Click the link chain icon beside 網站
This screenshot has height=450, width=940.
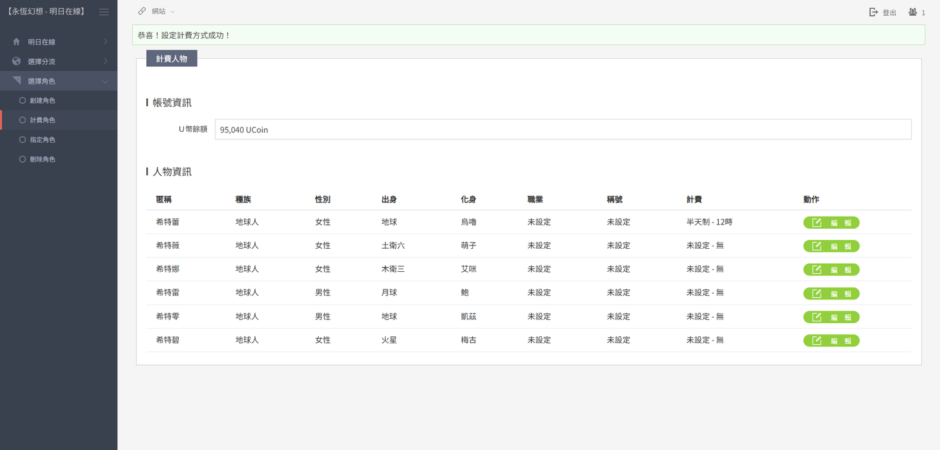tap(142, 11)
